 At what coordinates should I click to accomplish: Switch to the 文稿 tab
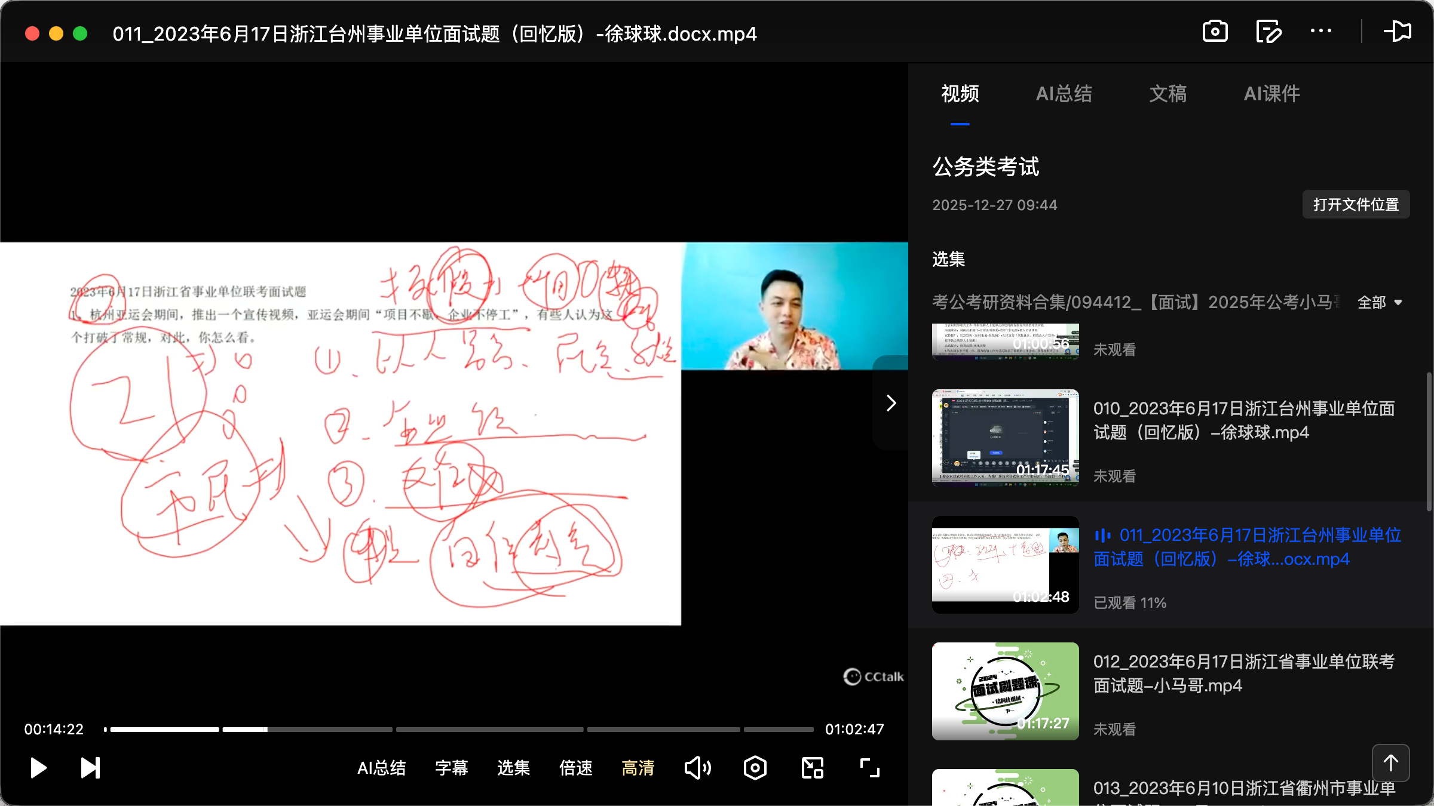(1167, 94)
